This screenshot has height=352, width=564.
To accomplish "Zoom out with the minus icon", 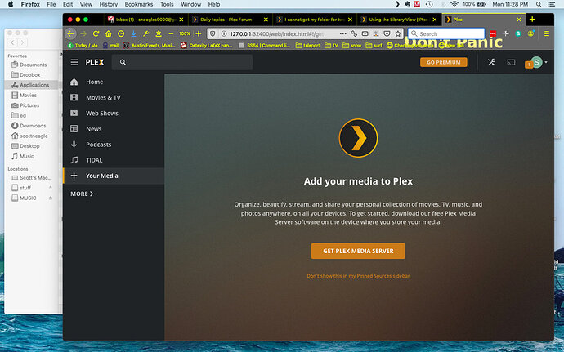I will [171, 33].
